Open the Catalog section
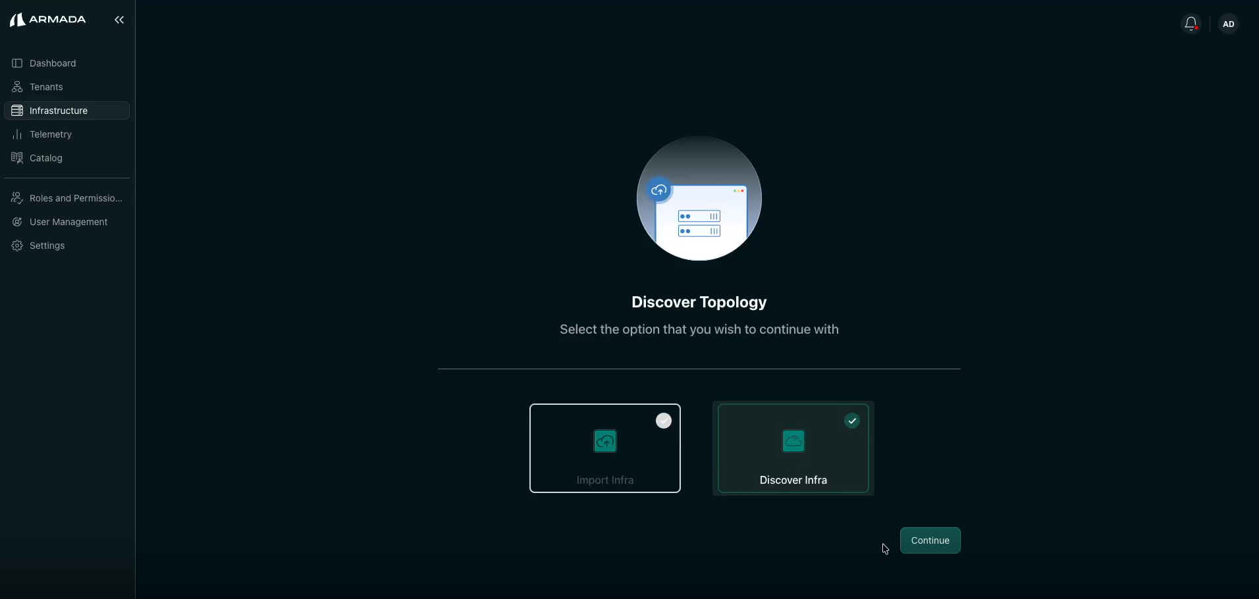1259x599 pixels. 44,158
